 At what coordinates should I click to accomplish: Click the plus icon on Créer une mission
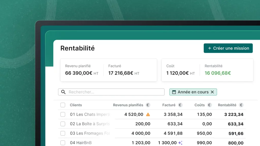click(x=209, y=48)
